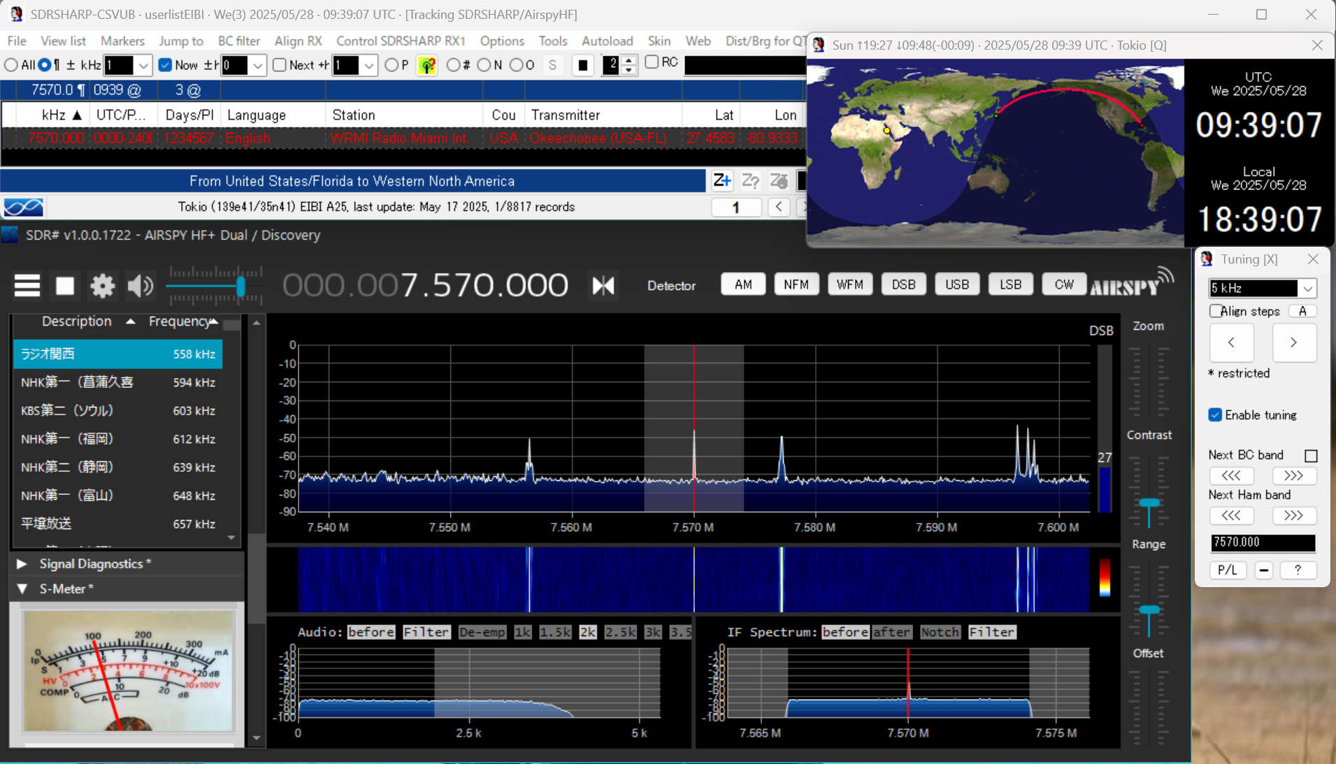Mute the audio speaker icon

pos(140,286)
